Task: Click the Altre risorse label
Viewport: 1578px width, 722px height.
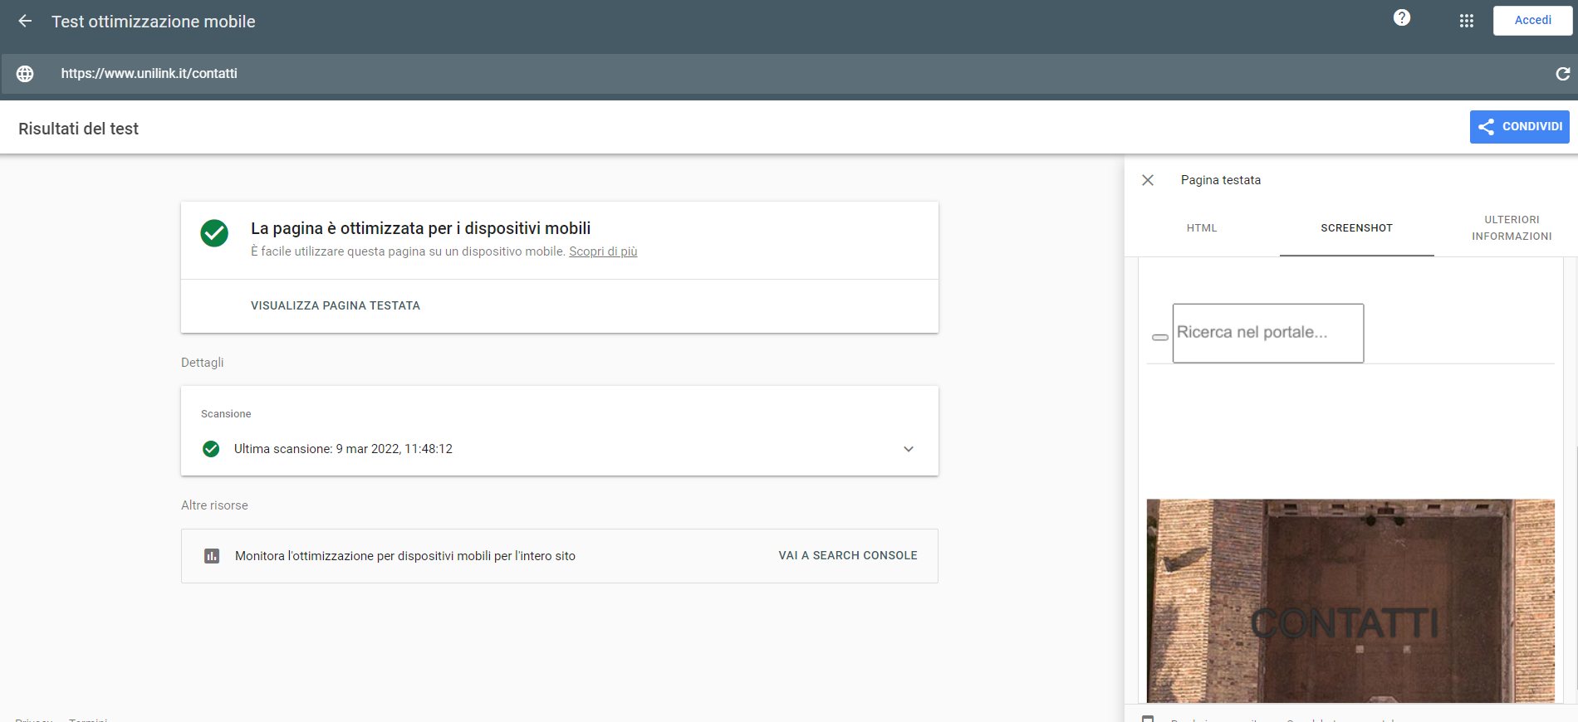Action: 214,505
